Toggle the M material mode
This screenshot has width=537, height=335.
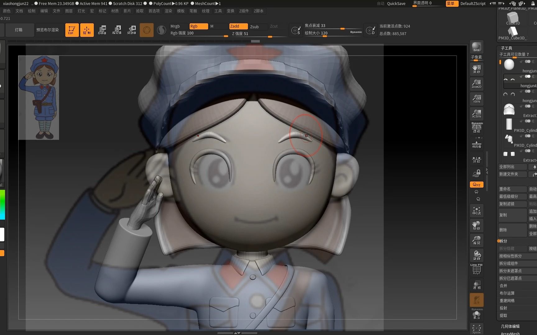click(x=218, y=26)
